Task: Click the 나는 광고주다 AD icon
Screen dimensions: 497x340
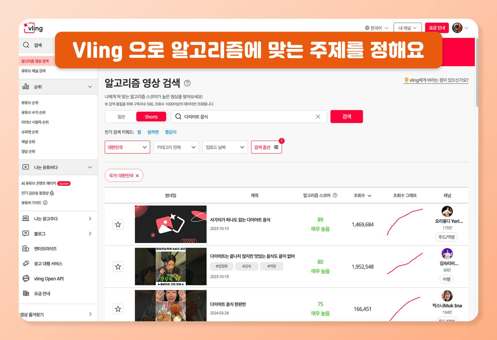Action: [26, 218]
